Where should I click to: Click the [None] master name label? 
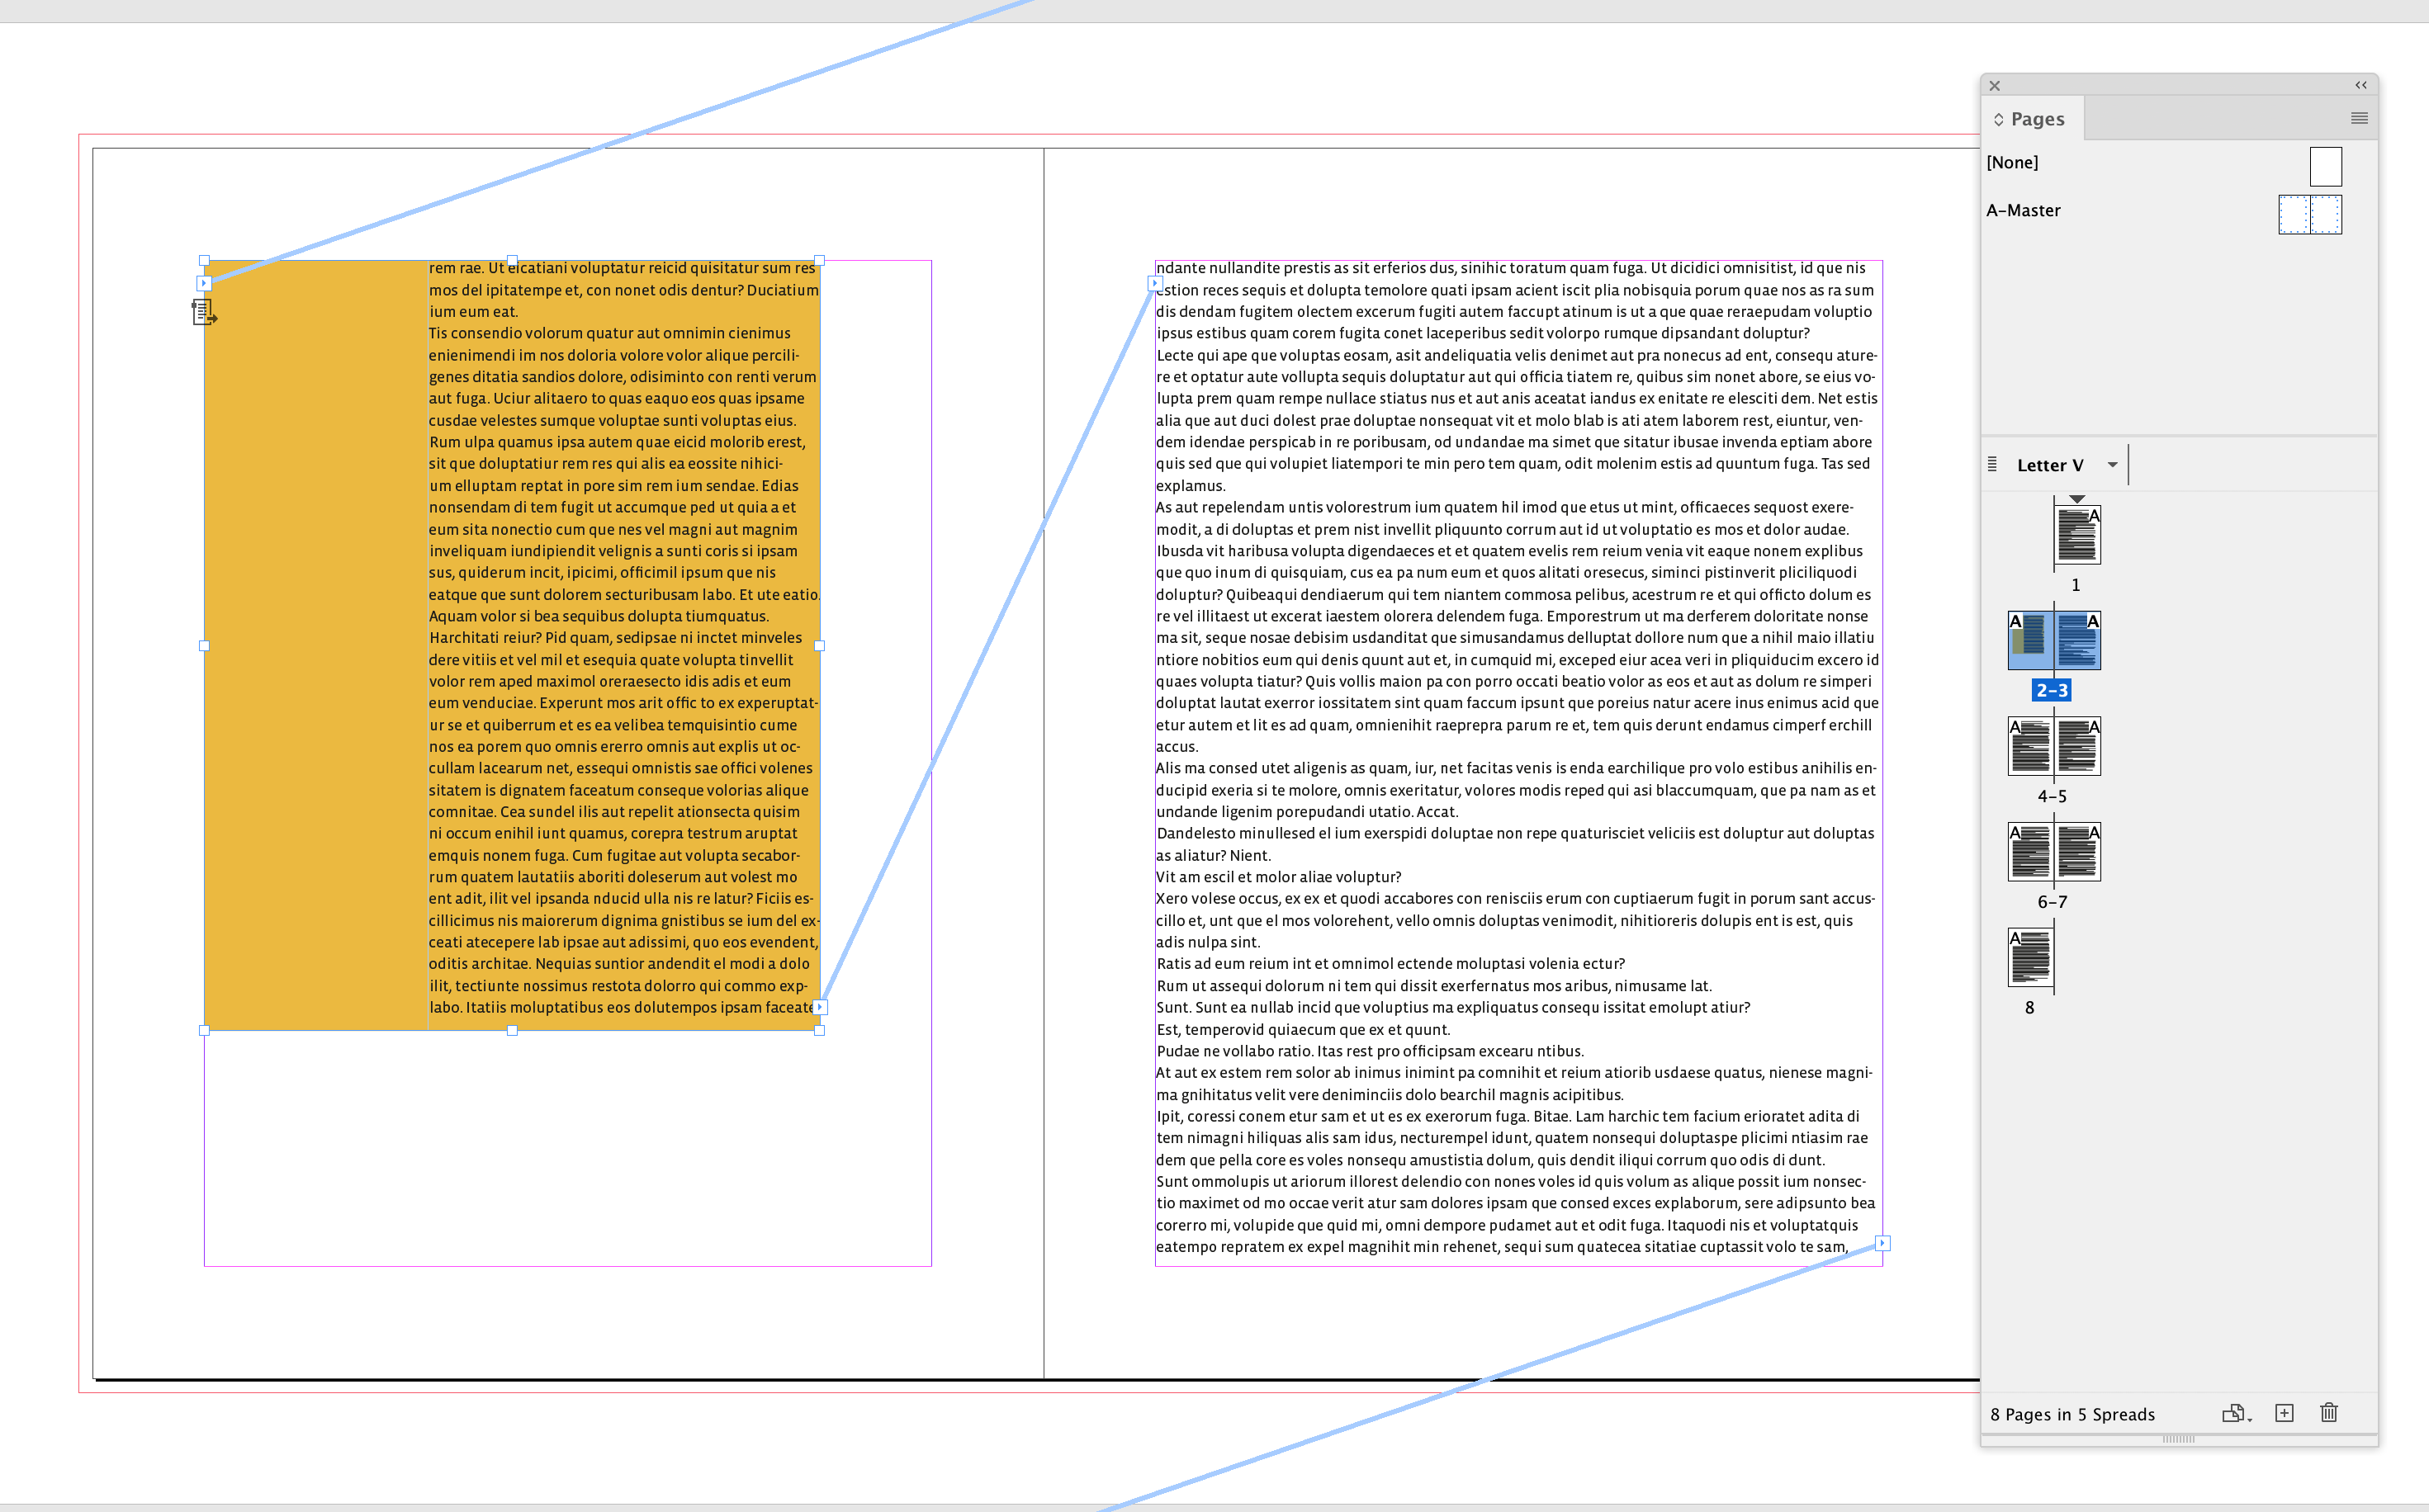[2011, 162]
